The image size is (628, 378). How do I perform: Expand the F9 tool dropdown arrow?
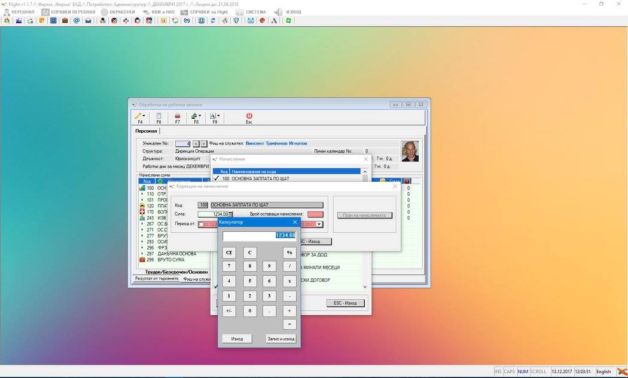coord(218,116)
